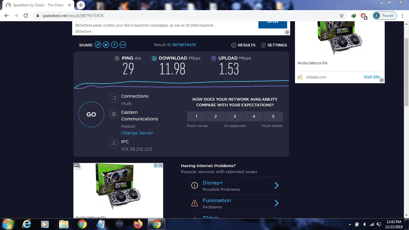Expand the Funimation problems chevron

277,203
